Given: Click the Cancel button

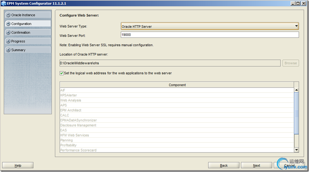Looking at the screenshot, I should click(289, 165).
